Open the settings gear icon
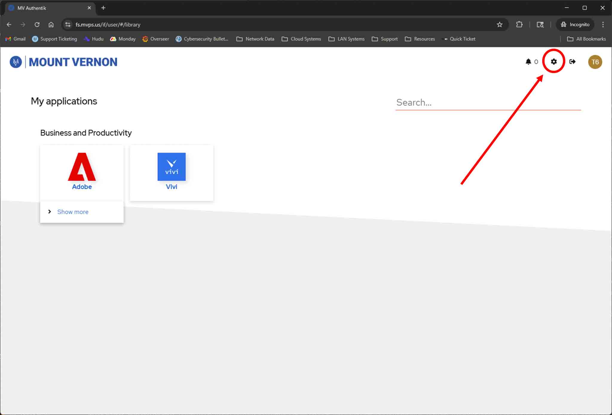The image size is (612, 415). pos(553,62)
